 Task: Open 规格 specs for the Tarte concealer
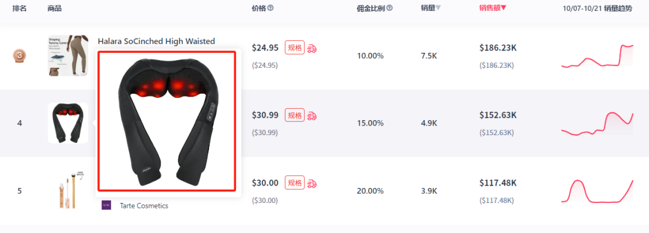294,183
